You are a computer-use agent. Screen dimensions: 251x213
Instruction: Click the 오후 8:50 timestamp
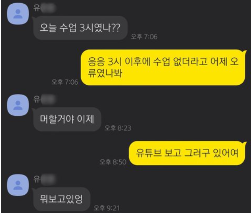113,162
